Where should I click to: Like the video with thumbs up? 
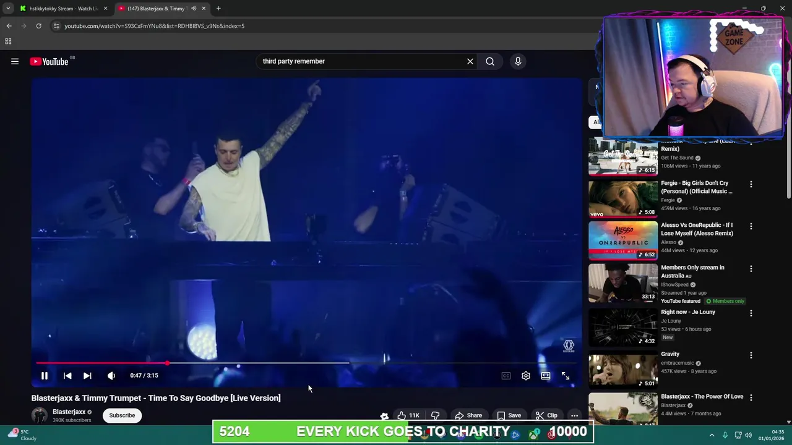click(409, 415)
